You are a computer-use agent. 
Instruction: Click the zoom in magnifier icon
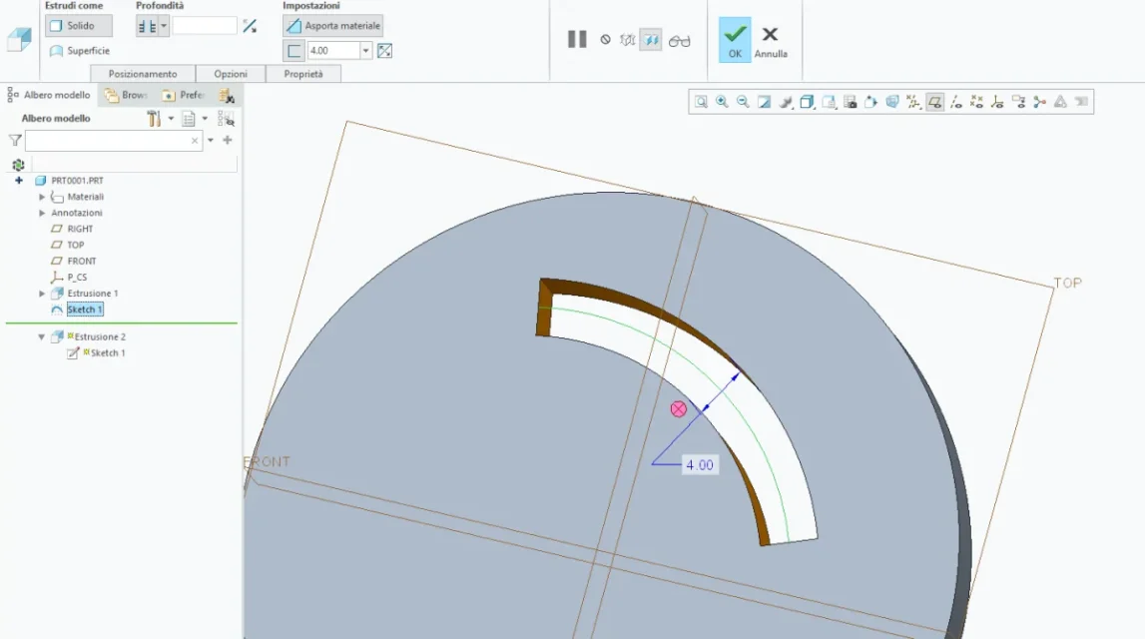[x=722, y=102]
